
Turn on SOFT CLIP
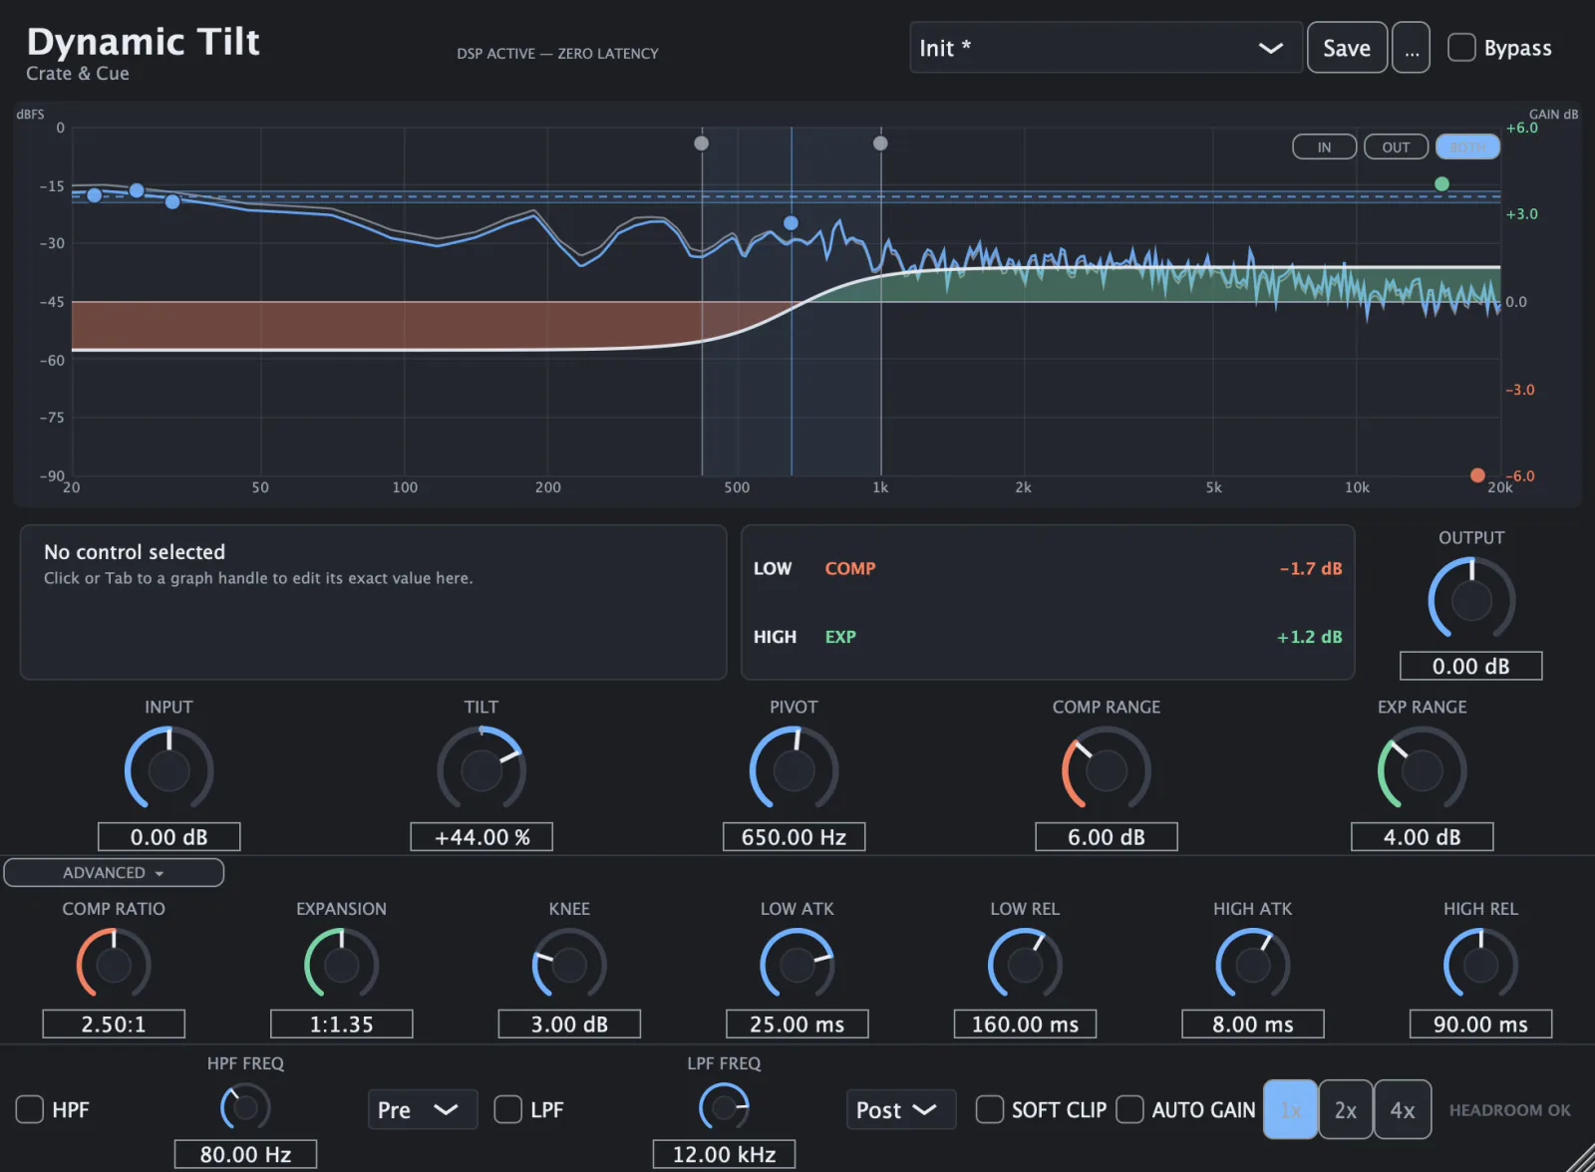click(x=990, y=1109)
